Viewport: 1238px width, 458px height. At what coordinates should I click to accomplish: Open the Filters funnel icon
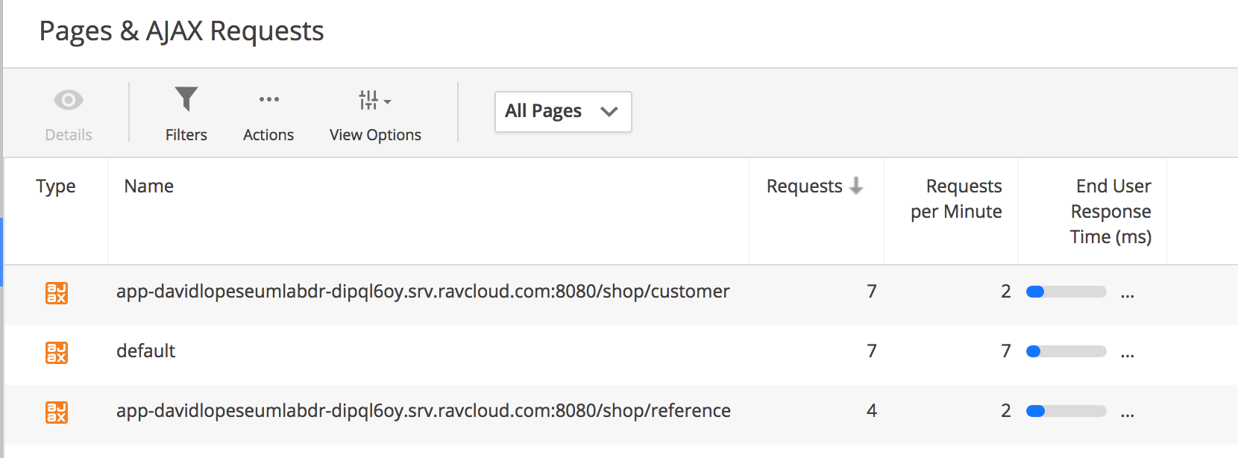pos(186,99)
